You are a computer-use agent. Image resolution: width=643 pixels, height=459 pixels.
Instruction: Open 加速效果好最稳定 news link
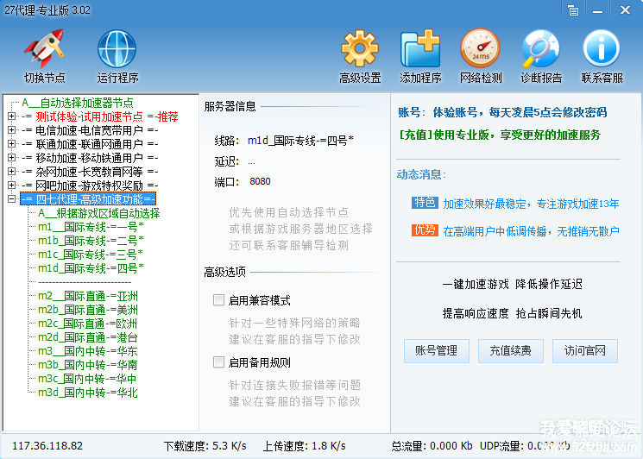(x=531, y=204)
